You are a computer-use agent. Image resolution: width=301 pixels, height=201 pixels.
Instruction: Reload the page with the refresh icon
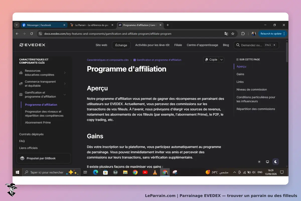point(32,34)
